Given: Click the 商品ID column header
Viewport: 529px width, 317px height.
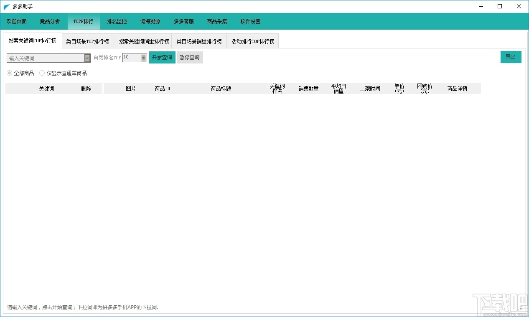Looking at the screenshot, I should [163, 89].
